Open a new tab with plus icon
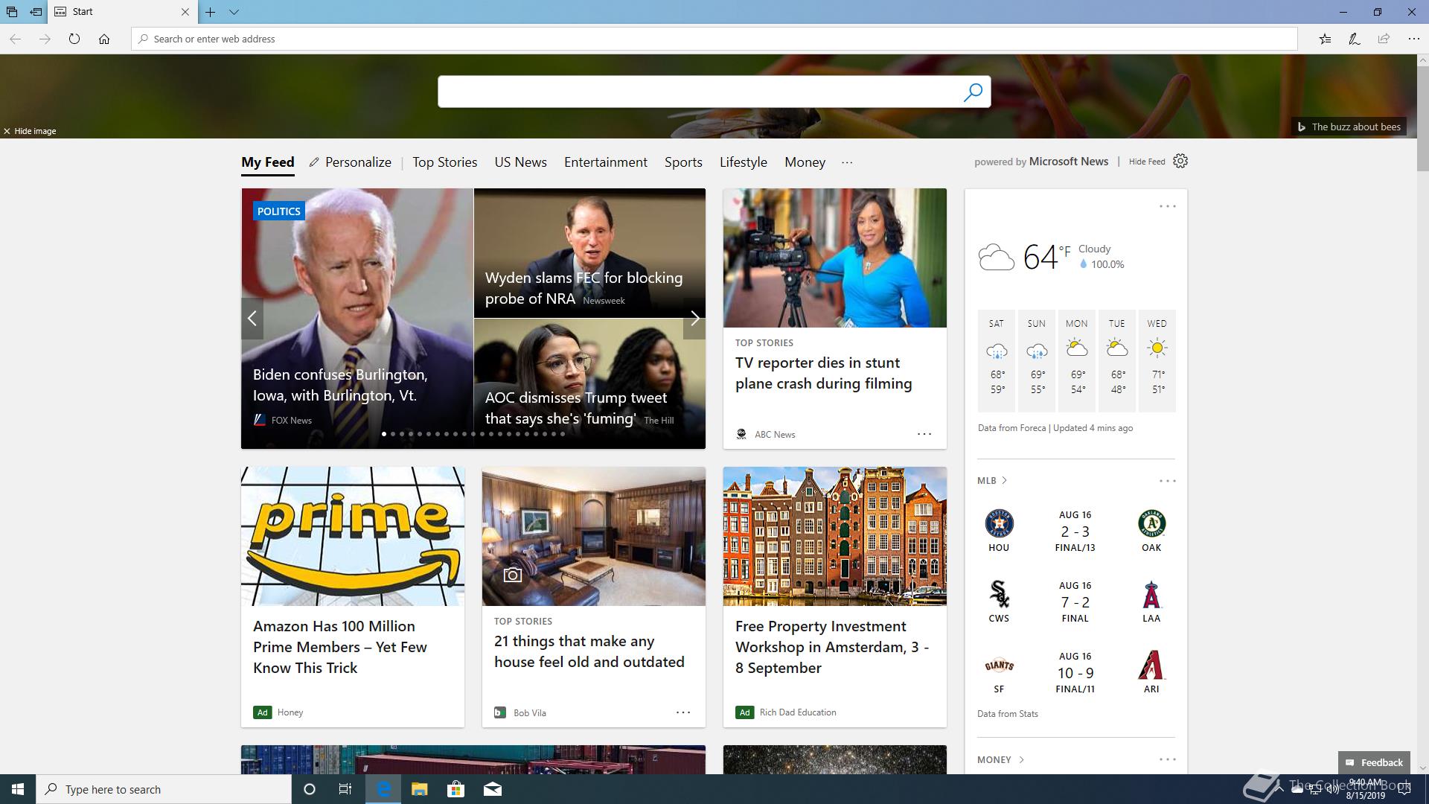Image resolution: width=1429 pixels, height=804 pixels. tap(211, 12)
